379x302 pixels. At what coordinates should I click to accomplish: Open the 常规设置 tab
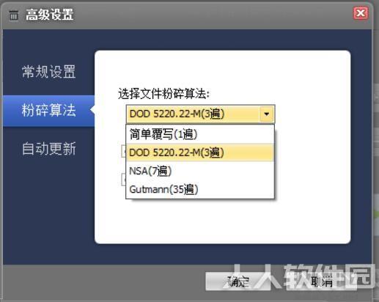[x=48, y=72]
